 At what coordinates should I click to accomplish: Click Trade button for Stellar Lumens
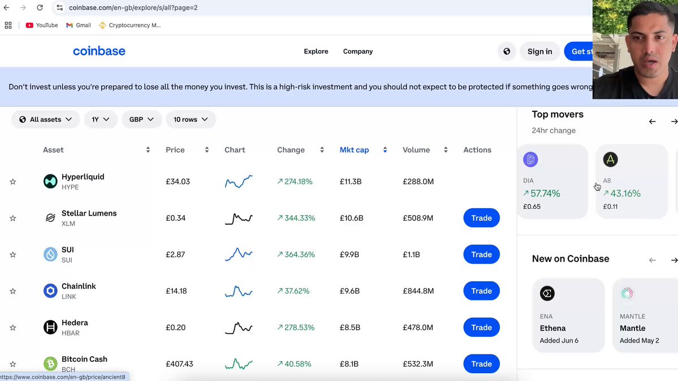[x=481, y=218]
